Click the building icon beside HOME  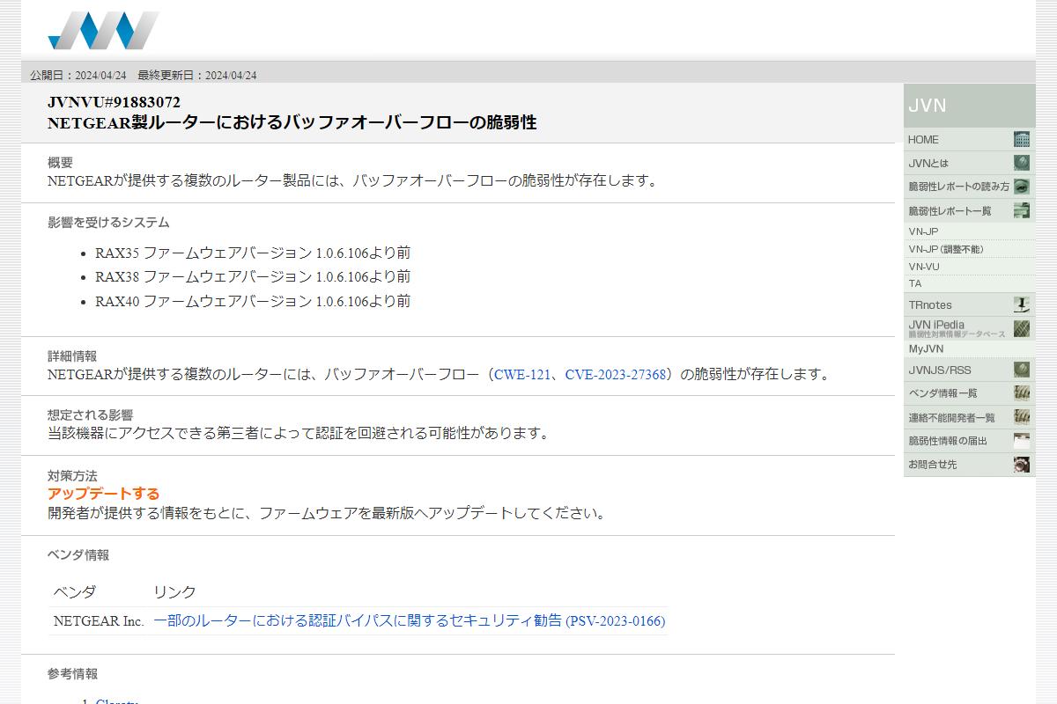tap(1021, 140)
